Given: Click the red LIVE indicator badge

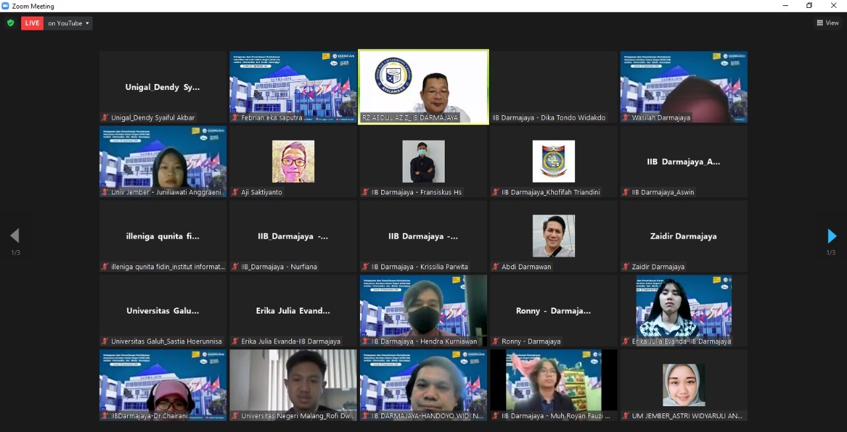Looking at the screenshot, I should click(x=32, y=23).
